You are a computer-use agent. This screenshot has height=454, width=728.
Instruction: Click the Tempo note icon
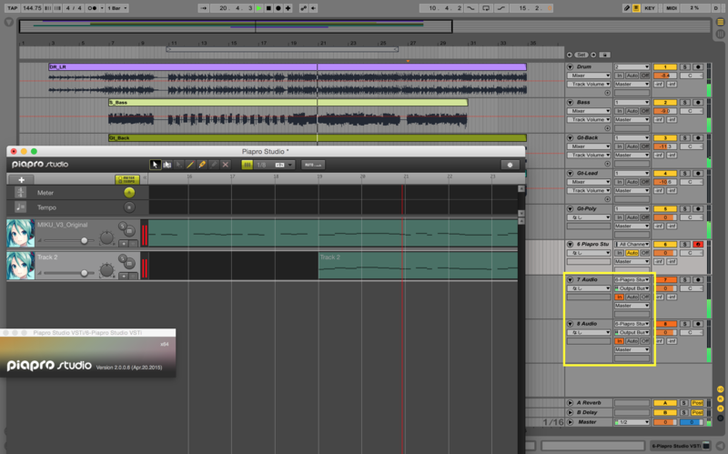coord(20,207)
